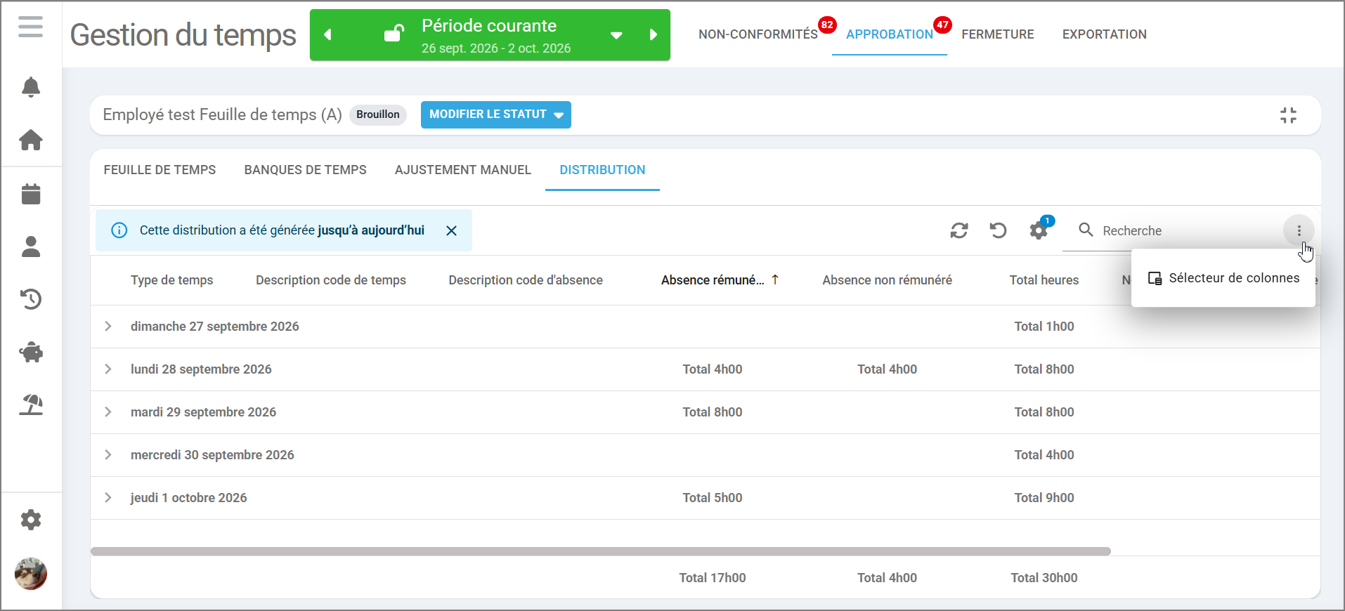This screenshot has height=611, width=1345.
Task: Switch to the Exportation tab
Action: click(x=1105, y=34)
